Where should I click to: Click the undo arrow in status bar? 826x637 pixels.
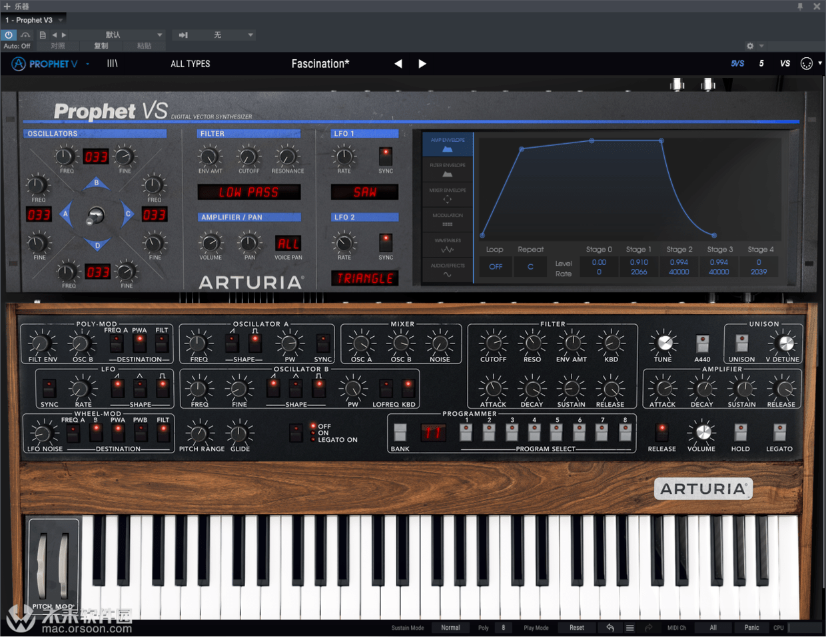[x=610, y=628]
